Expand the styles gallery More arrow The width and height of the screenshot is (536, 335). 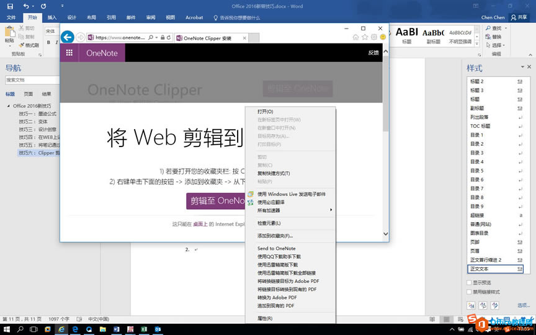click(477, 45)
